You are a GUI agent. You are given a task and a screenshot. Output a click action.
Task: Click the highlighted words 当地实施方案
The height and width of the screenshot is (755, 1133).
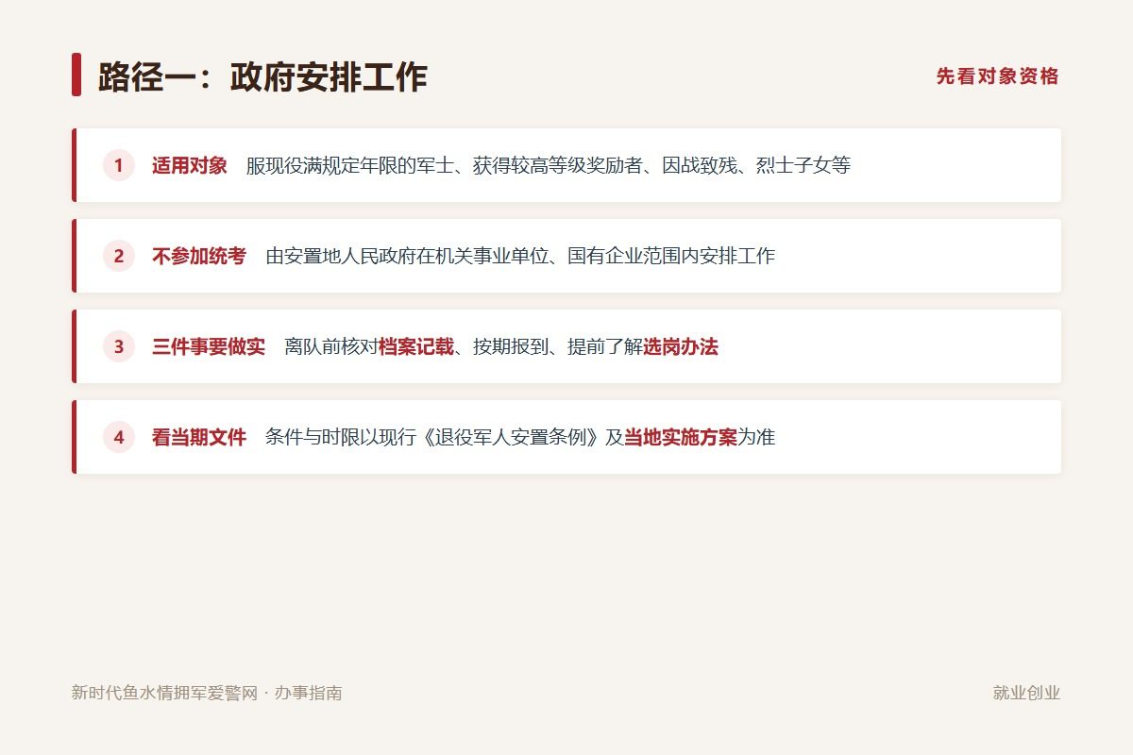(x=681, y=437)
